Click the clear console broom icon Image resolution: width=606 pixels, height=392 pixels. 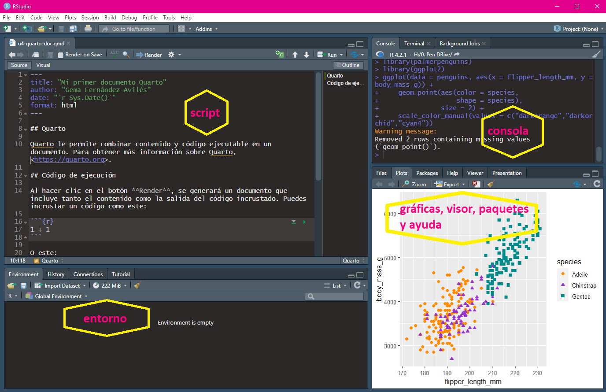[x=596, y=55]
